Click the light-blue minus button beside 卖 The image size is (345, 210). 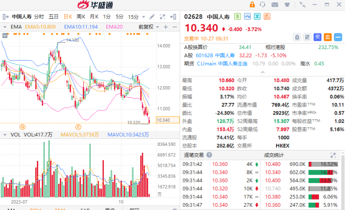pos(338,37)
